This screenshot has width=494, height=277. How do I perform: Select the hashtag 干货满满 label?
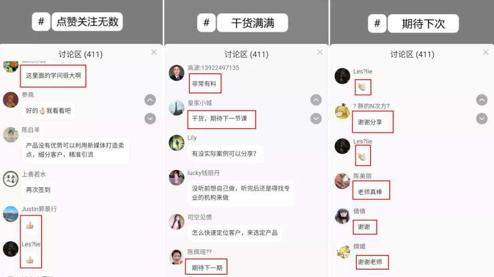pyautogui.click(x=252, y=23)
